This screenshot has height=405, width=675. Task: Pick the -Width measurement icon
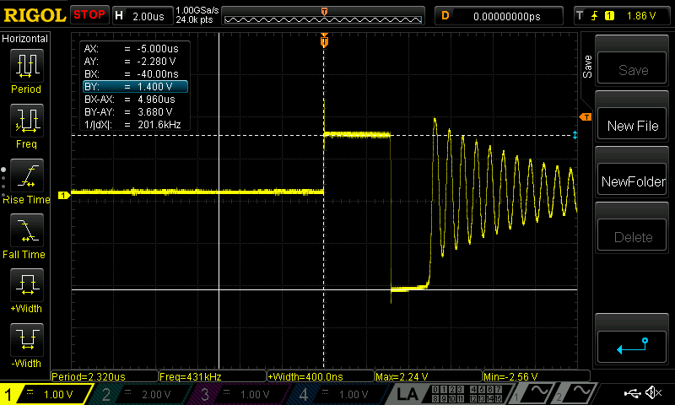26,345
